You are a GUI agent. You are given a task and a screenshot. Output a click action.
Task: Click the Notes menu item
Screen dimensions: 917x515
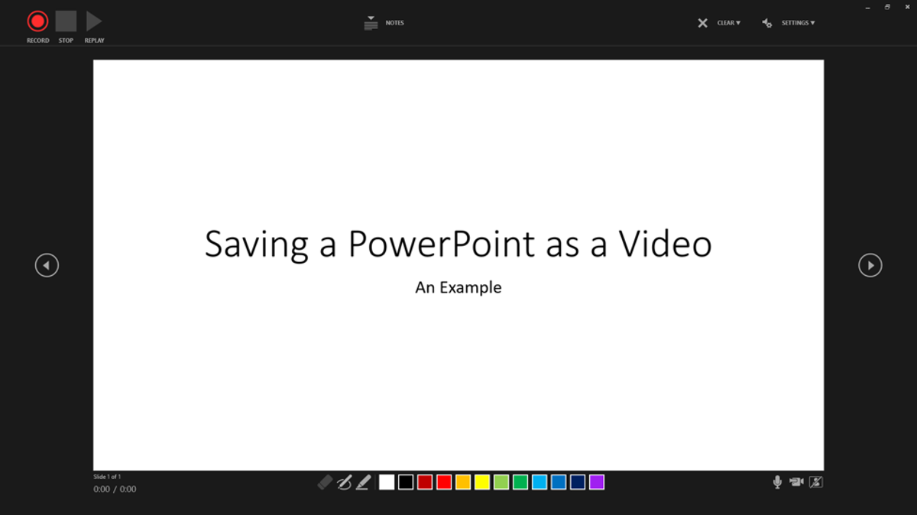(394, 23)
